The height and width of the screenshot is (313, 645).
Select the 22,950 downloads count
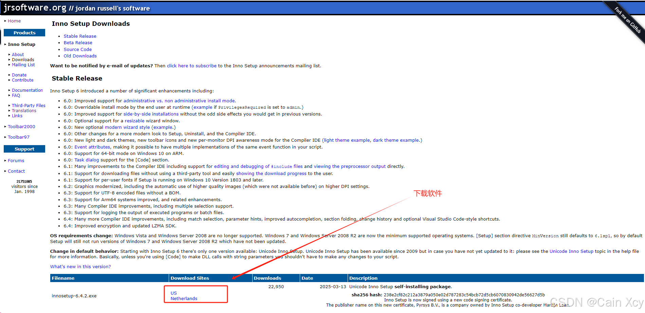click(x=276, y=287)
